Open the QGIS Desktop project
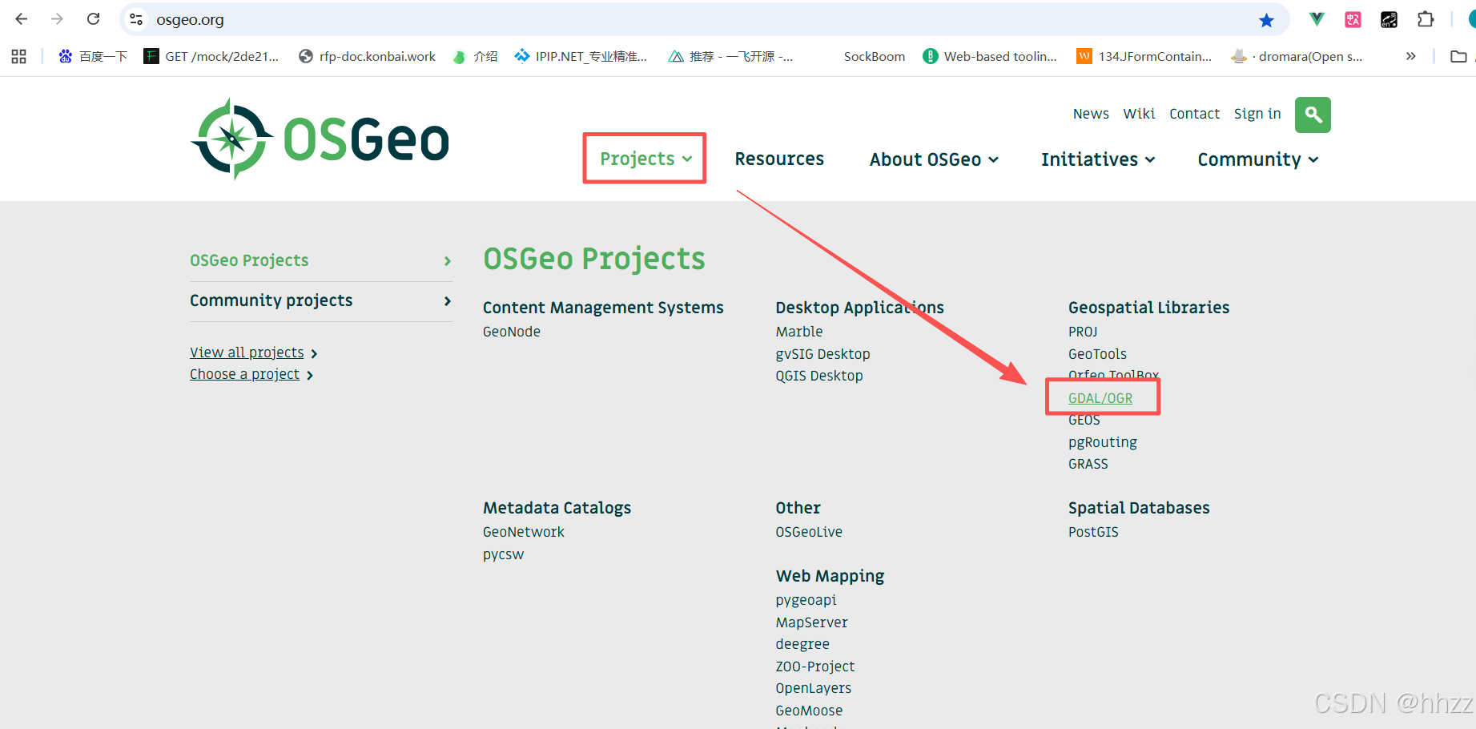 coord(819,376)
